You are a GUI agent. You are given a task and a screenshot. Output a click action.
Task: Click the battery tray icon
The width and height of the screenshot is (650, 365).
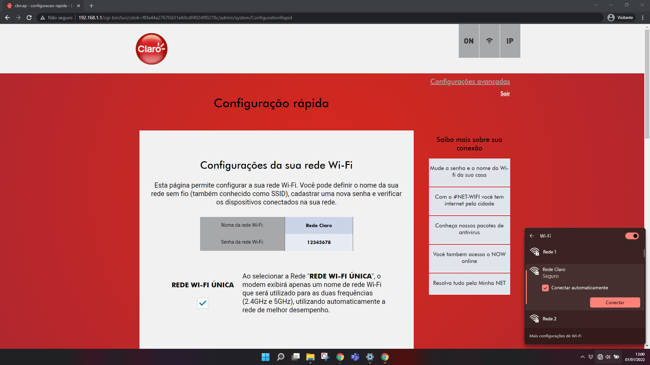616,357
